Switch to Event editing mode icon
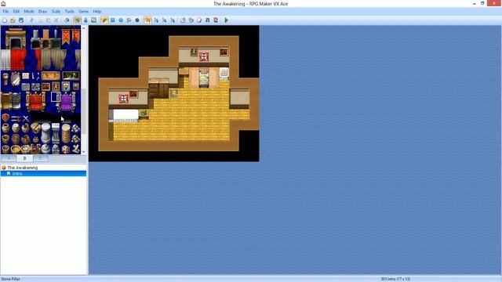This screenshot has height=282, width=502. [85, 20]
